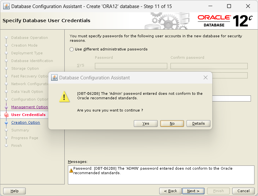Click No in the warning dialog

(172, 123)
